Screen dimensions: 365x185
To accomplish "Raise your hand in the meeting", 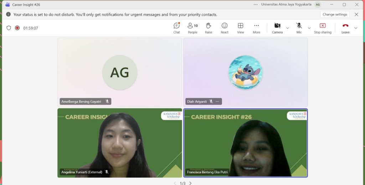I will [209, 28].
